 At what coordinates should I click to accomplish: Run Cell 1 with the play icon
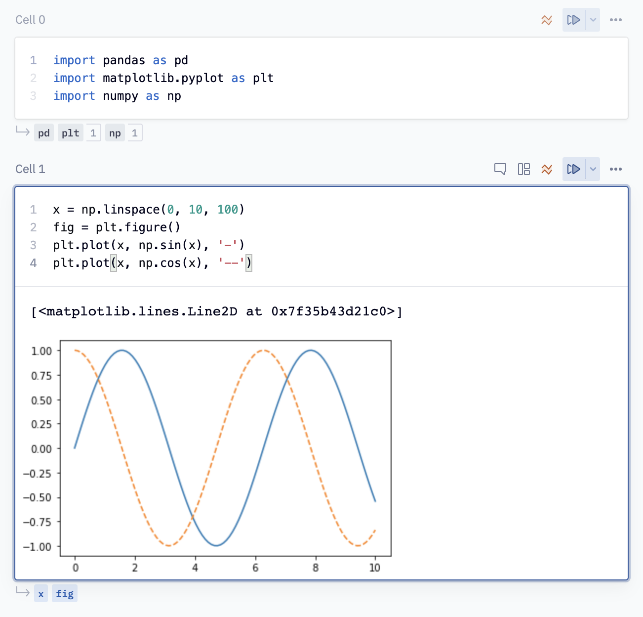tap(574, 169)
